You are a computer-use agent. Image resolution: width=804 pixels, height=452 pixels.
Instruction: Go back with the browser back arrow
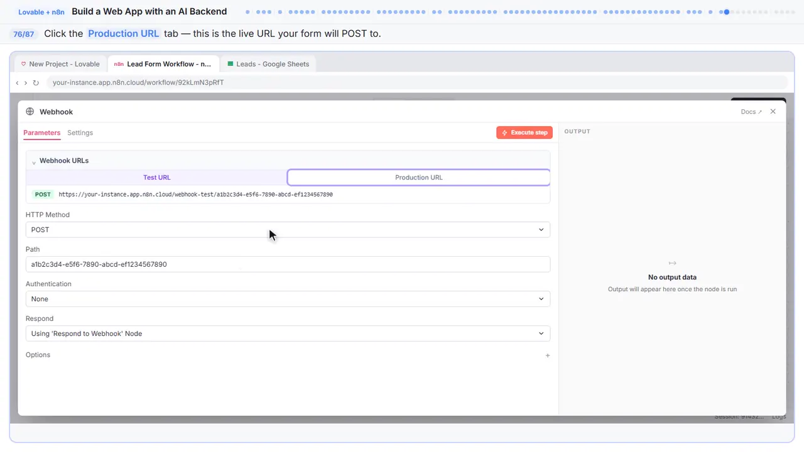(17, 83)
